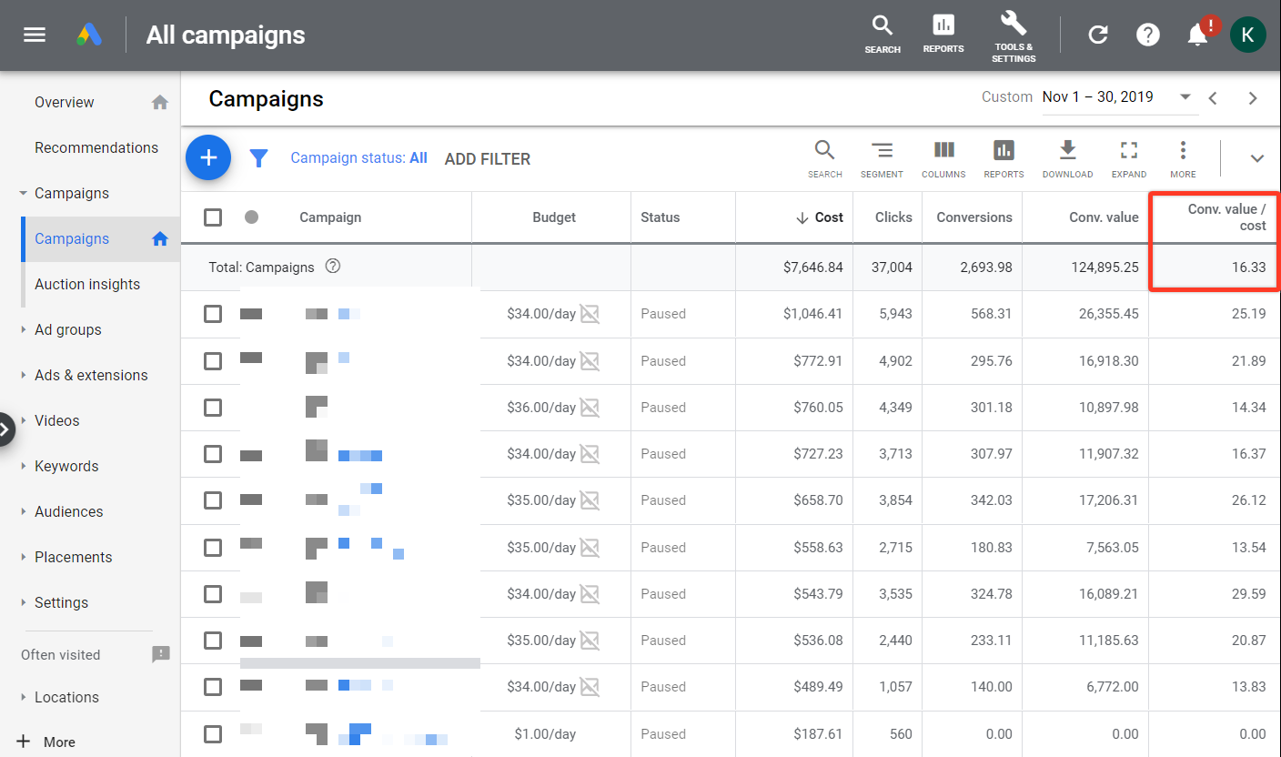The width and height of the screenshot is (1281, 757).
Task: Click the Google Ads logo
Action: (x=89, y=35)
